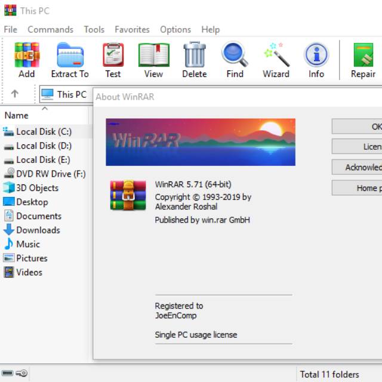Click the WinRAR icon in the title bar
The width and height of the screenshot is (382, 382).
[11, 11]
